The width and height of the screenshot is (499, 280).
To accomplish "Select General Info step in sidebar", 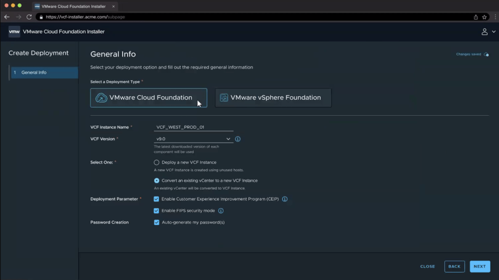I will click(44, 72).
